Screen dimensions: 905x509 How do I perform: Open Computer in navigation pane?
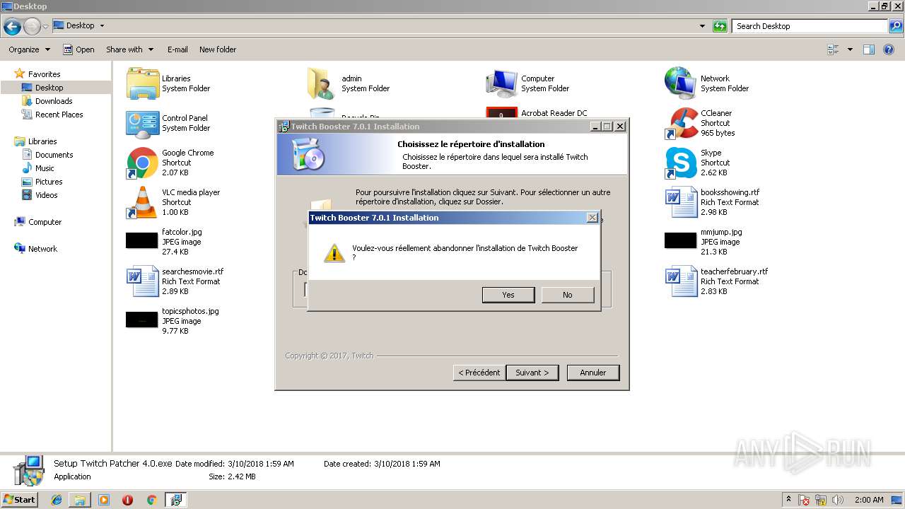point(45,222)
